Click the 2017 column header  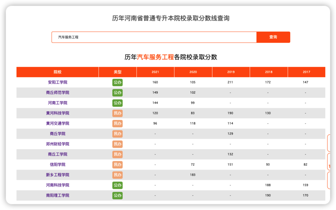[306, 72]
